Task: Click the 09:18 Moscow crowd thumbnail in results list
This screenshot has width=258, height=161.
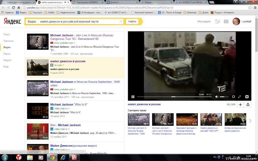Action: click(38, 88)
